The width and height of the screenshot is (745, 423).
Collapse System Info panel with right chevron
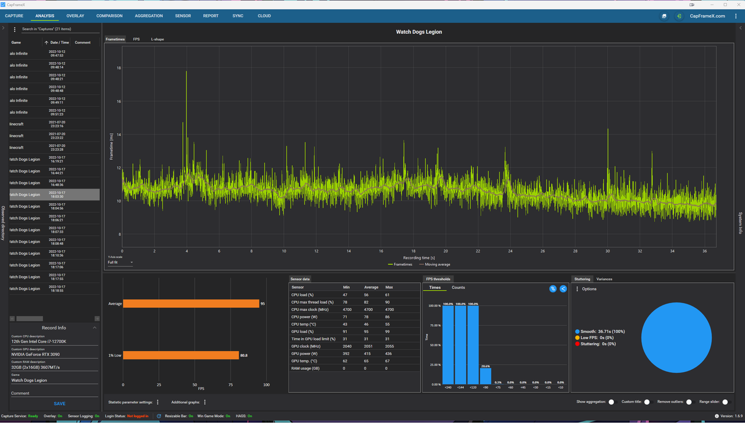tap(741, 28)
